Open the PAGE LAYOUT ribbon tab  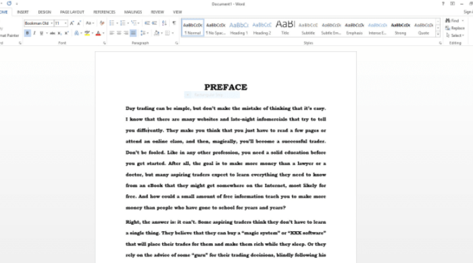72,12
